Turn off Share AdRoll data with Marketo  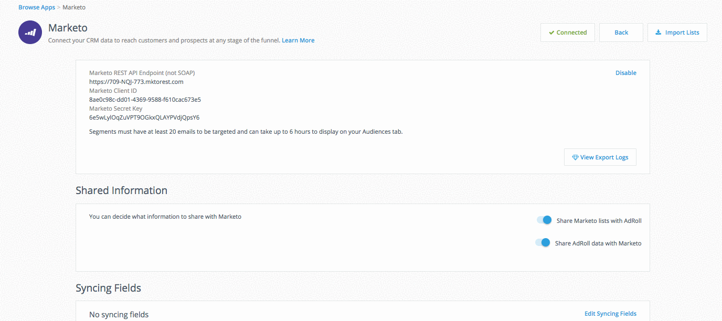[x=543, y=243]
